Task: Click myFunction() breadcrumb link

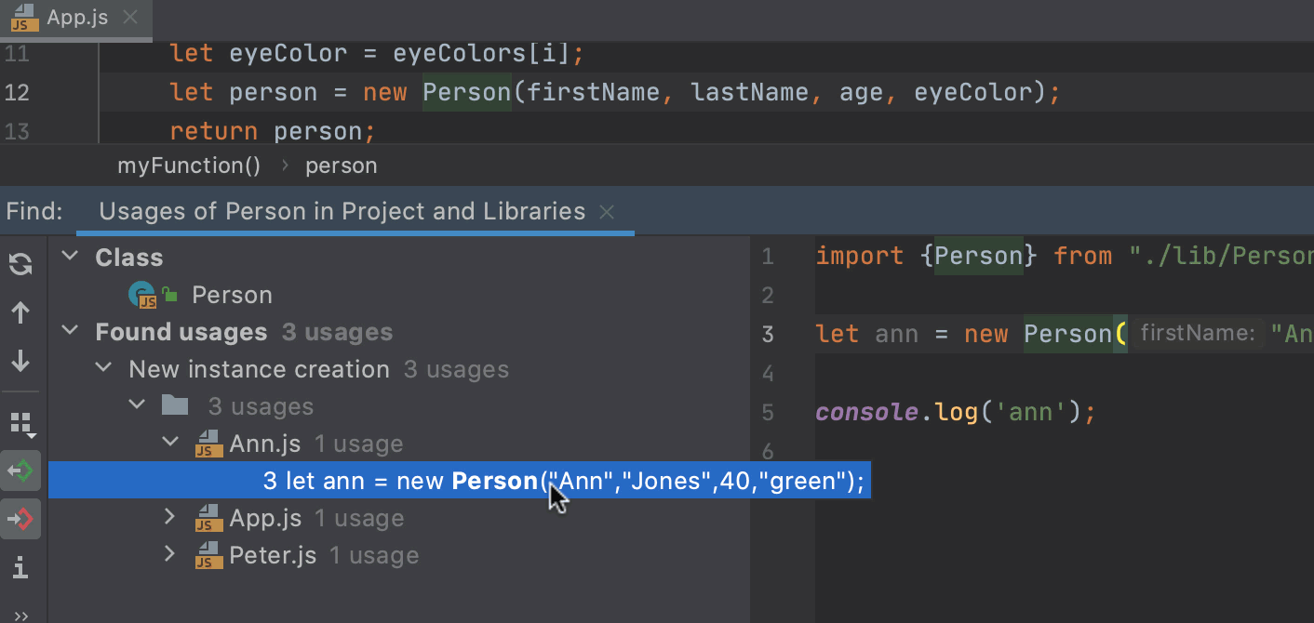Action: pos(189,165)
